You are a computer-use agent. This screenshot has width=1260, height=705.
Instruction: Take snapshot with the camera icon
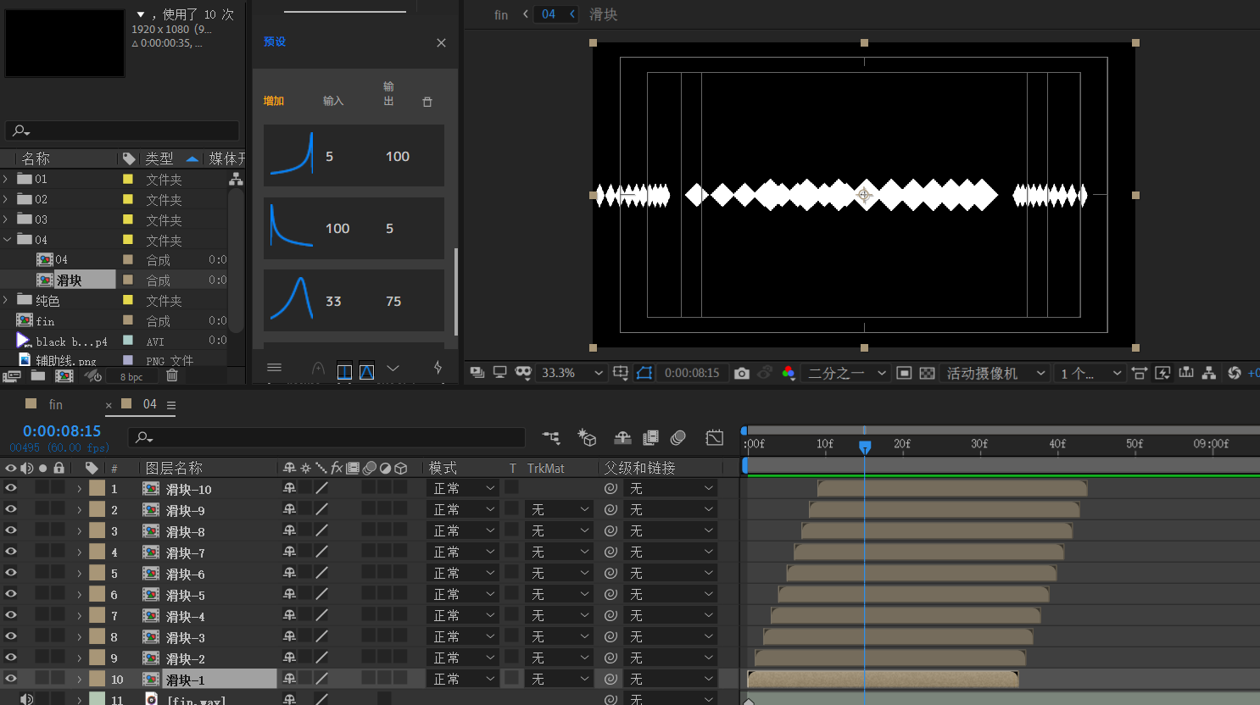click(x=742, y=373)
